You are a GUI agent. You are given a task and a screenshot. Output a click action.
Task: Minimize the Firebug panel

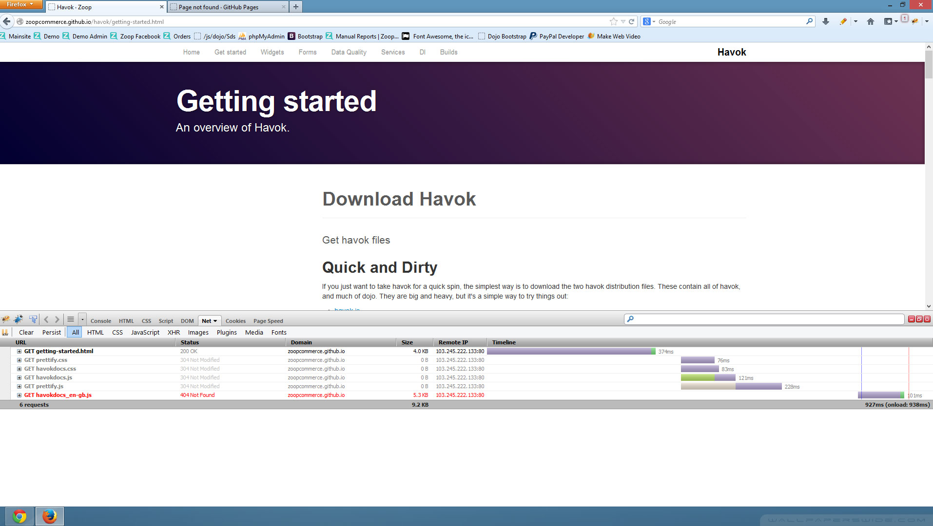pos(911,319)
